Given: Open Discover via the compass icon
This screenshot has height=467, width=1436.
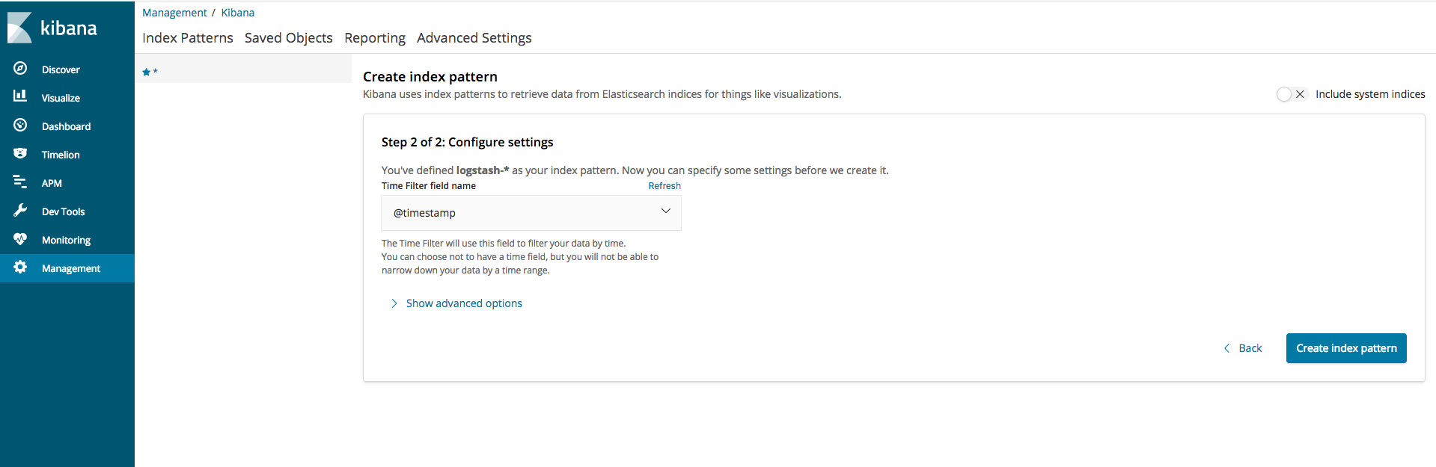Looking at the screenshot, I should [20, 69].
